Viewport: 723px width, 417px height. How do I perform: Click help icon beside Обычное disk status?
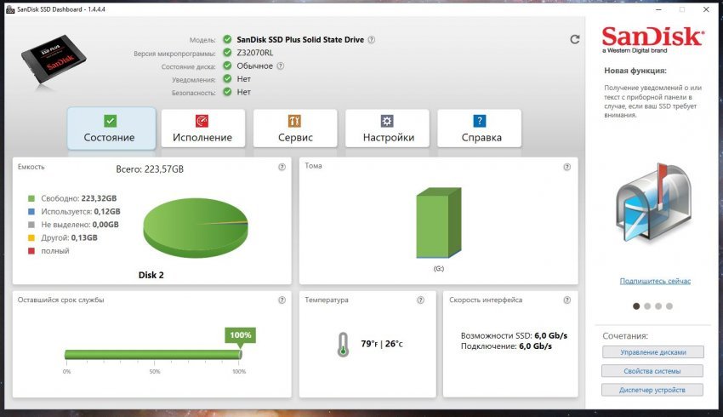281,66
